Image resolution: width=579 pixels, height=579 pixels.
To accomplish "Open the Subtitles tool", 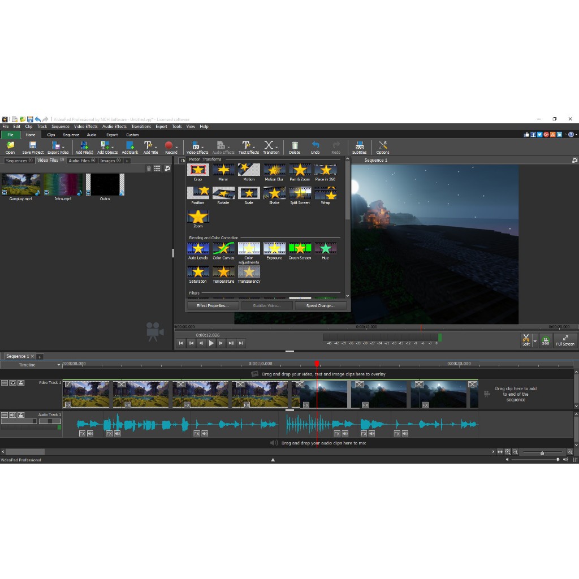I will [359, 148].
